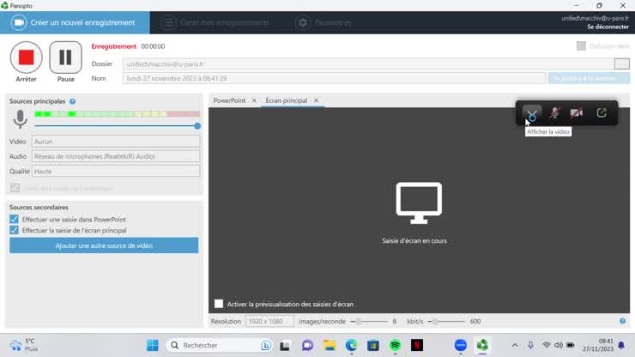Click the Afficher la vidéo icon
Viewport: 635px width, 357px height.
click(x=533, y=113)
